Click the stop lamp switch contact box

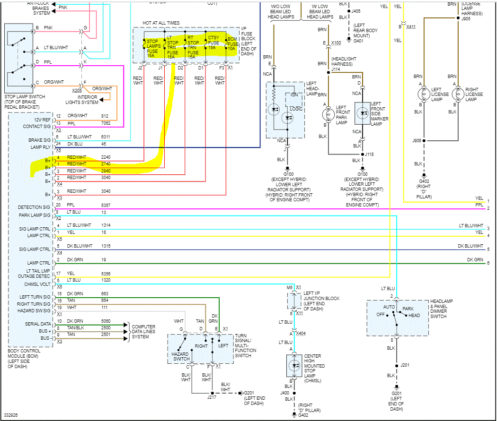coord(19,58)
